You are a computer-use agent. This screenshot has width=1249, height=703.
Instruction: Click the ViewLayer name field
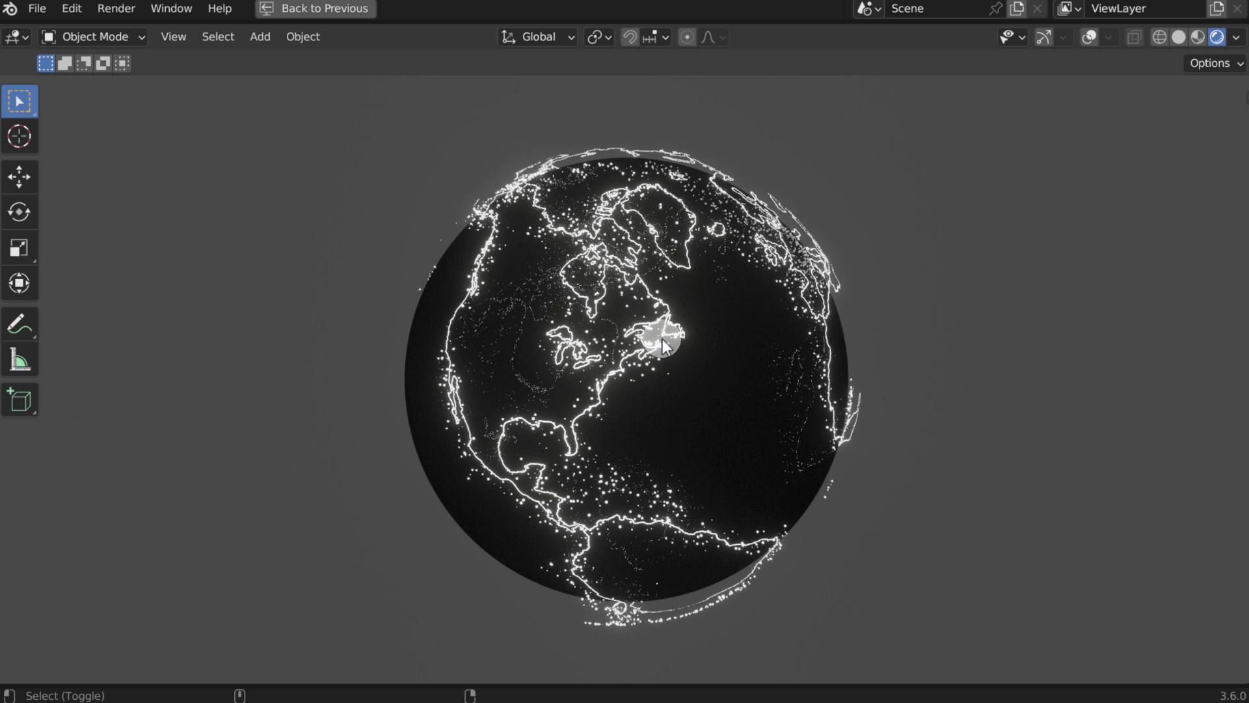click(x=1145, y=8)
